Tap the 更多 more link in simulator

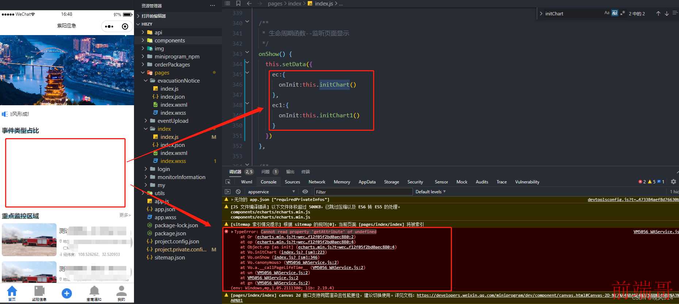tap(125, 215)
